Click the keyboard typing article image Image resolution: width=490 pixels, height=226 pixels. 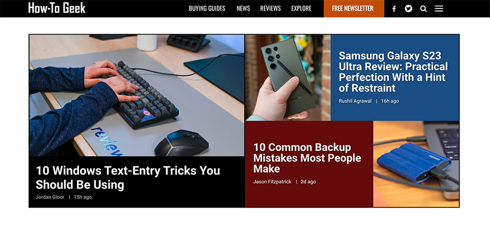(136, 95)
